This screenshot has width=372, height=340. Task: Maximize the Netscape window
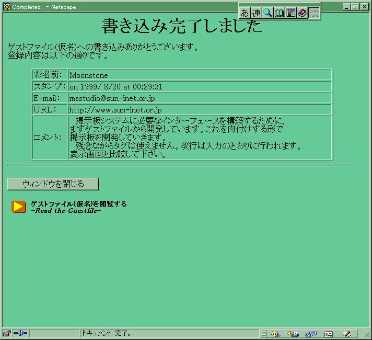[355, 7]
